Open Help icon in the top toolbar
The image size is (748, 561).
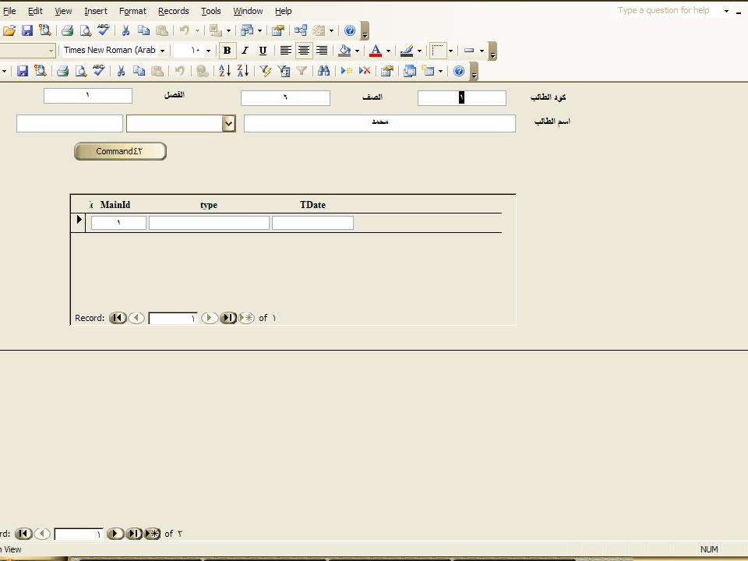click(350, 31)
